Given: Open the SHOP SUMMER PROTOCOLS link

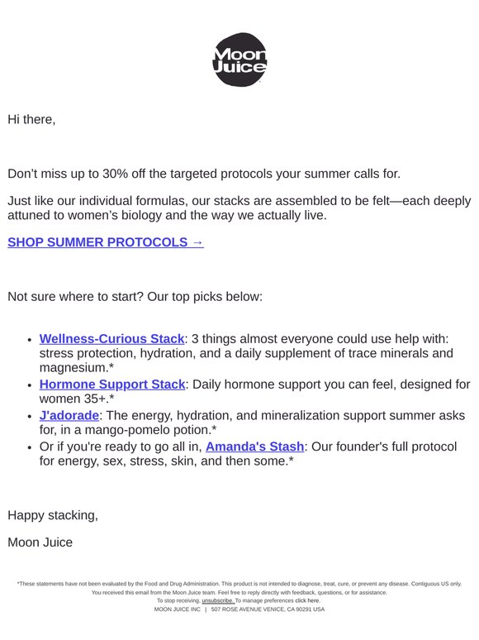Looking at the screenshot, I should [106, 242].
